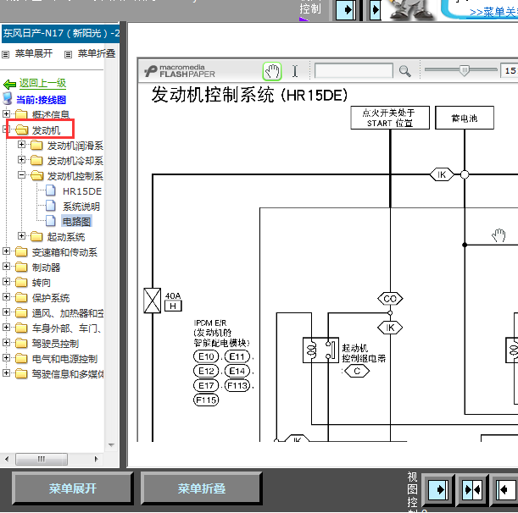Click the 制动器 folder icon
The width and height of the screenshot is (518, 513).
pyautogui.click(x=21, y=267)
